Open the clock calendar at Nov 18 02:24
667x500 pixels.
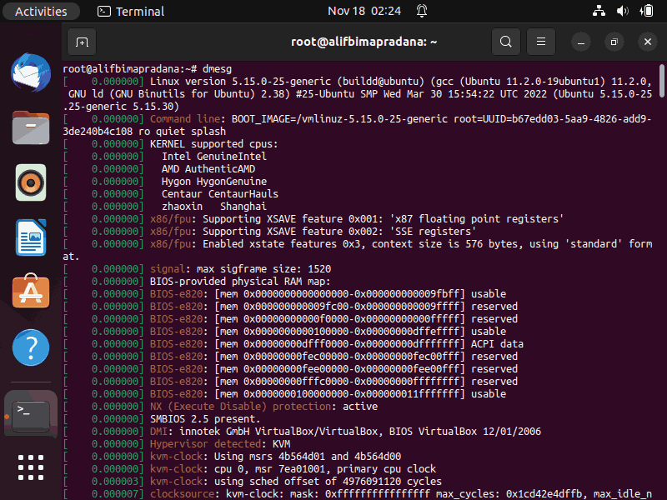coord(364,11)
